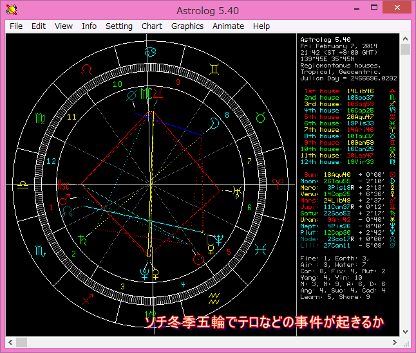Image resolution: width=416 pixels, height=353 pixels.
Task: Click the Jupiter symbol next to MC
Action: click(158, 93)
